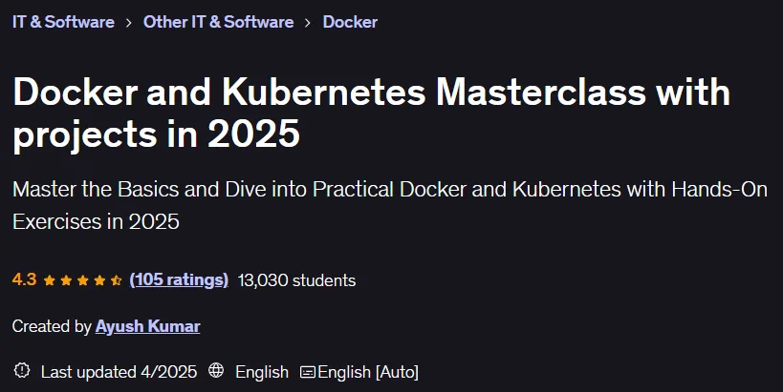Open the Docker breadcrumb link
Screen dimensions: 783x392
[350, 22]
